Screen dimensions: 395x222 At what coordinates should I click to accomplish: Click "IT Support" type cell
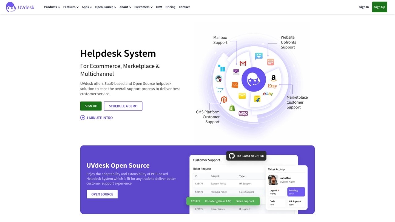(245, 209)
